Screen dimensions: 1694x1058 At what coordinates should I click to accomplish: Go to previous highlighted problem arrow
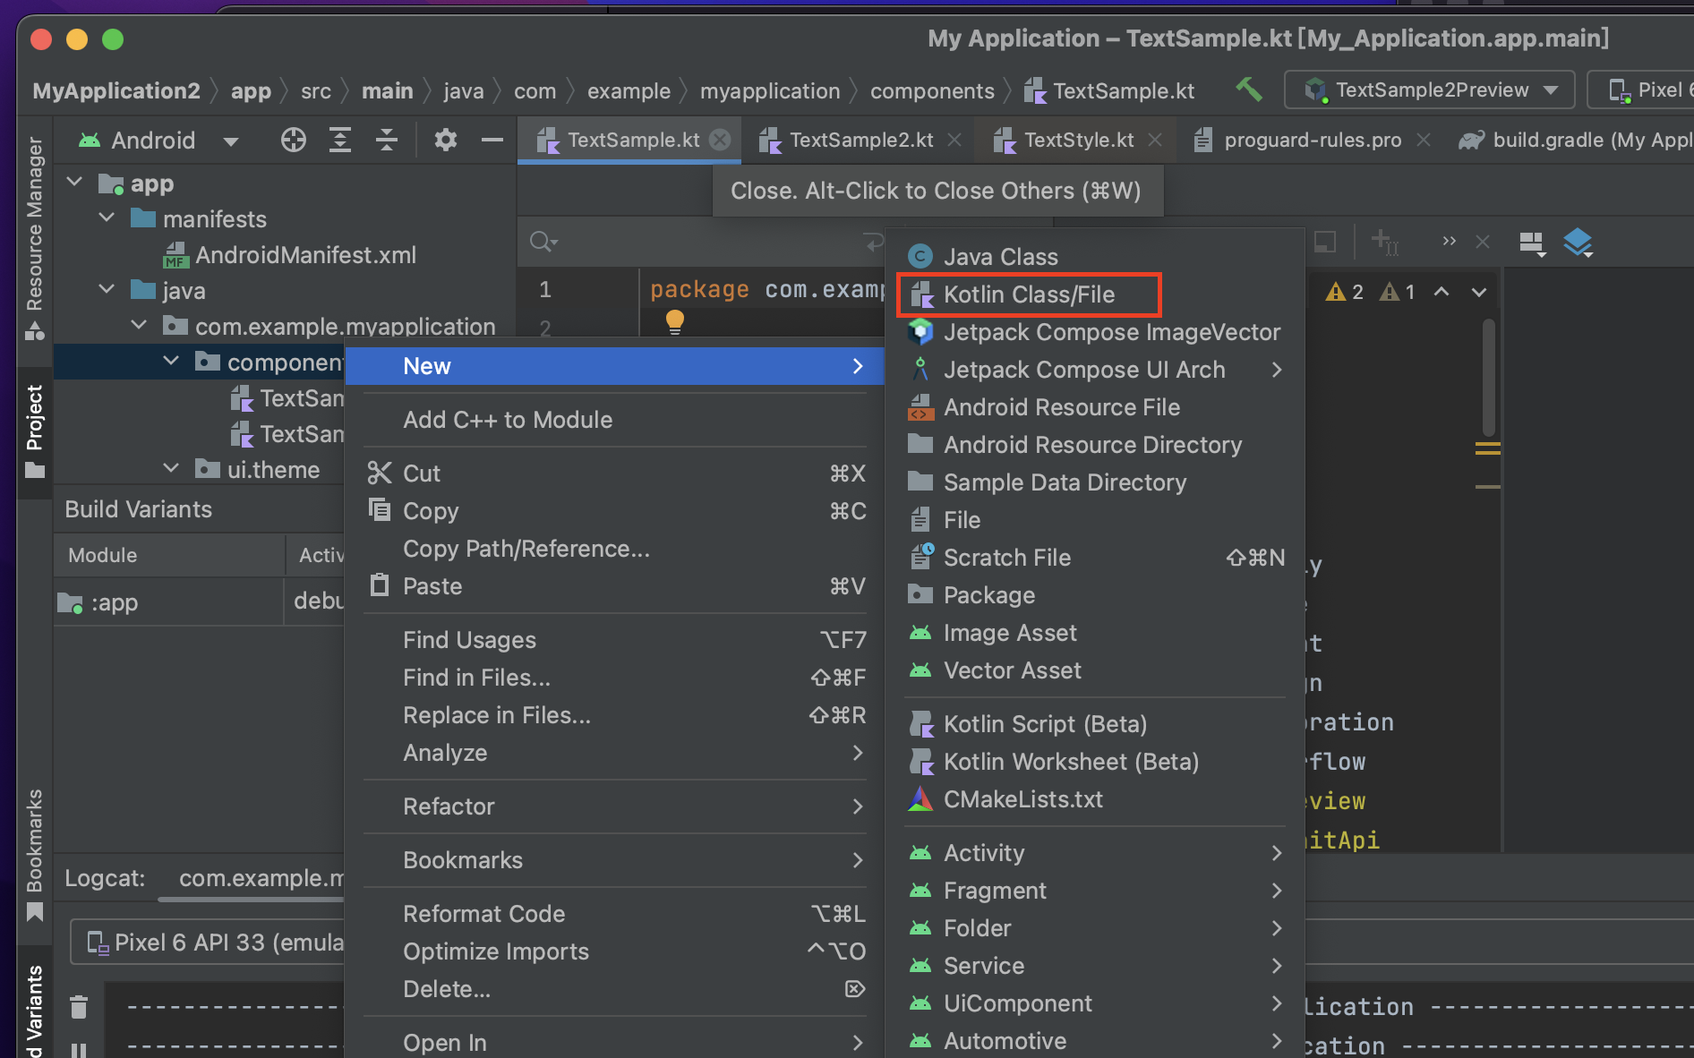[1442, 292]
